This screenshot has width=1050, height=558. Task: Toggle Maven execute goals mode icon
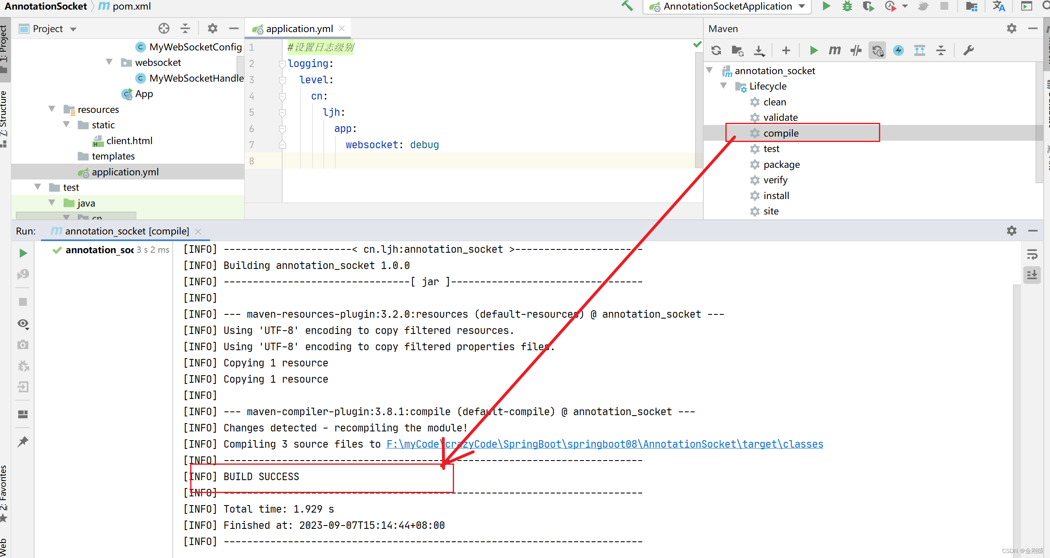pos(877,50)
